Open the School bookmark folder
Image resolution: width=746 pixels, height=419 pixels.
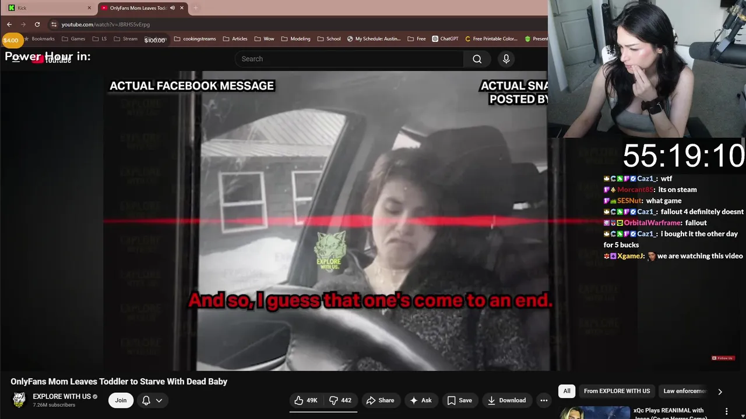click(x=329, y=39)
